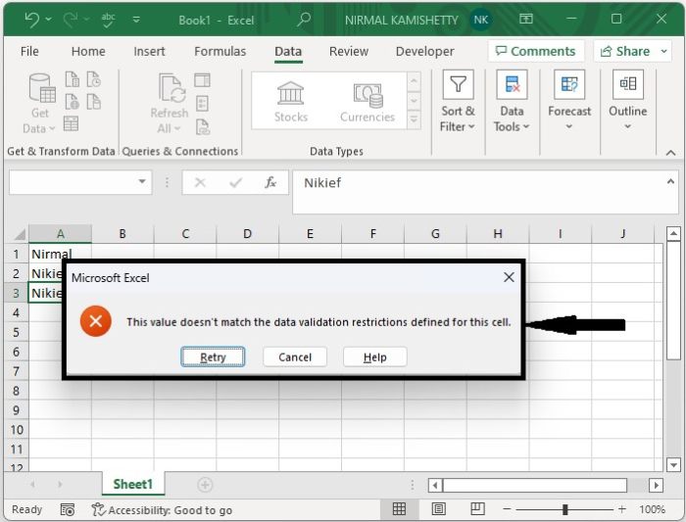Switch to the Review tab
The height and width of the screenshot is (522, 686).
(349, 51)
